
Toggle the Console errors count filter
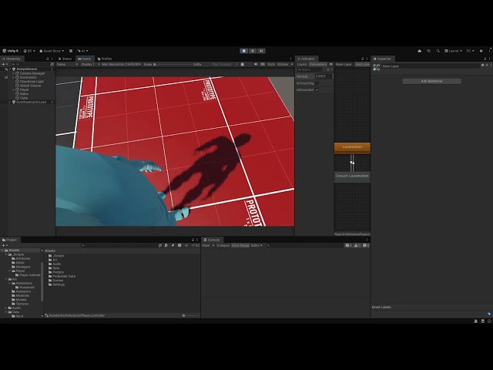click(x=366, y=245)
